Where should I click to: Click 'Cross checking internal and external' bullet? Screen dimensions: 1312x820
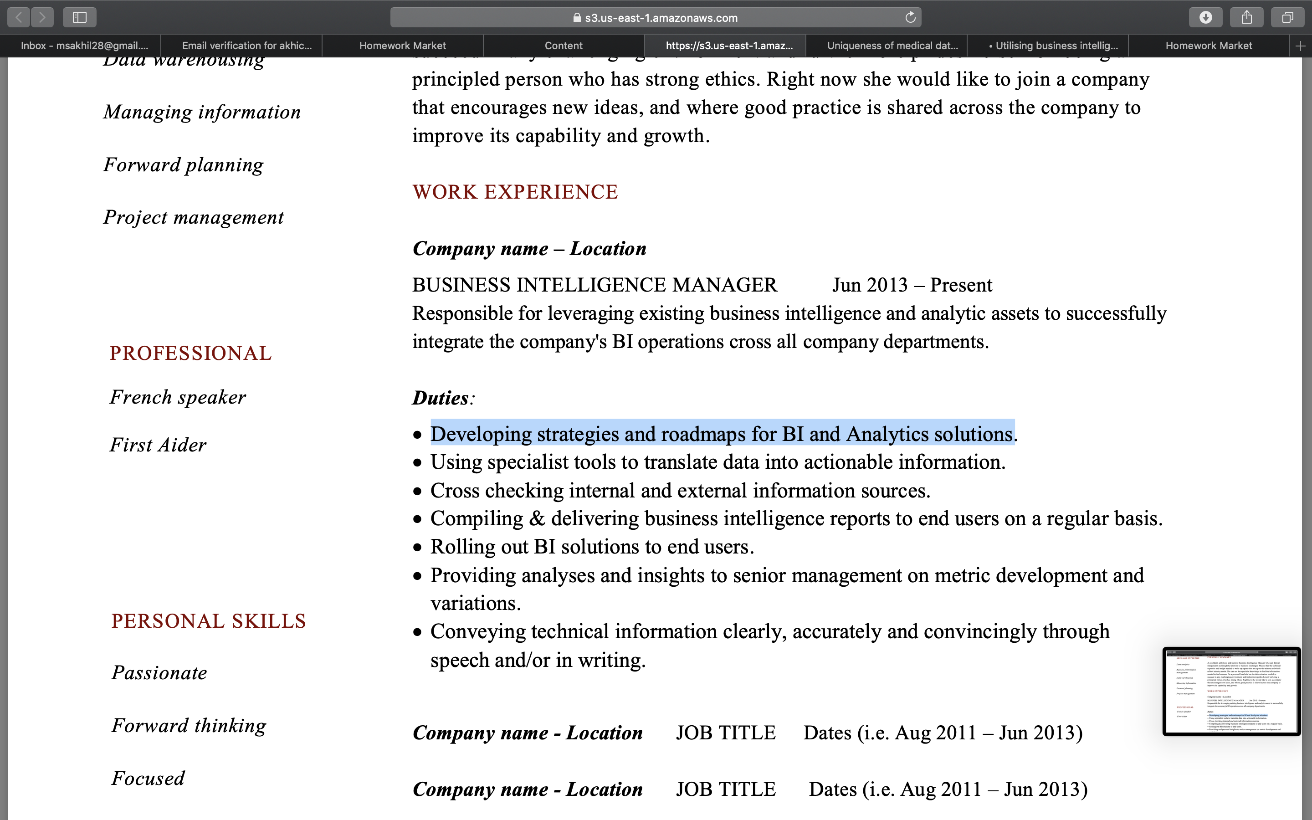tap(681, 491)
